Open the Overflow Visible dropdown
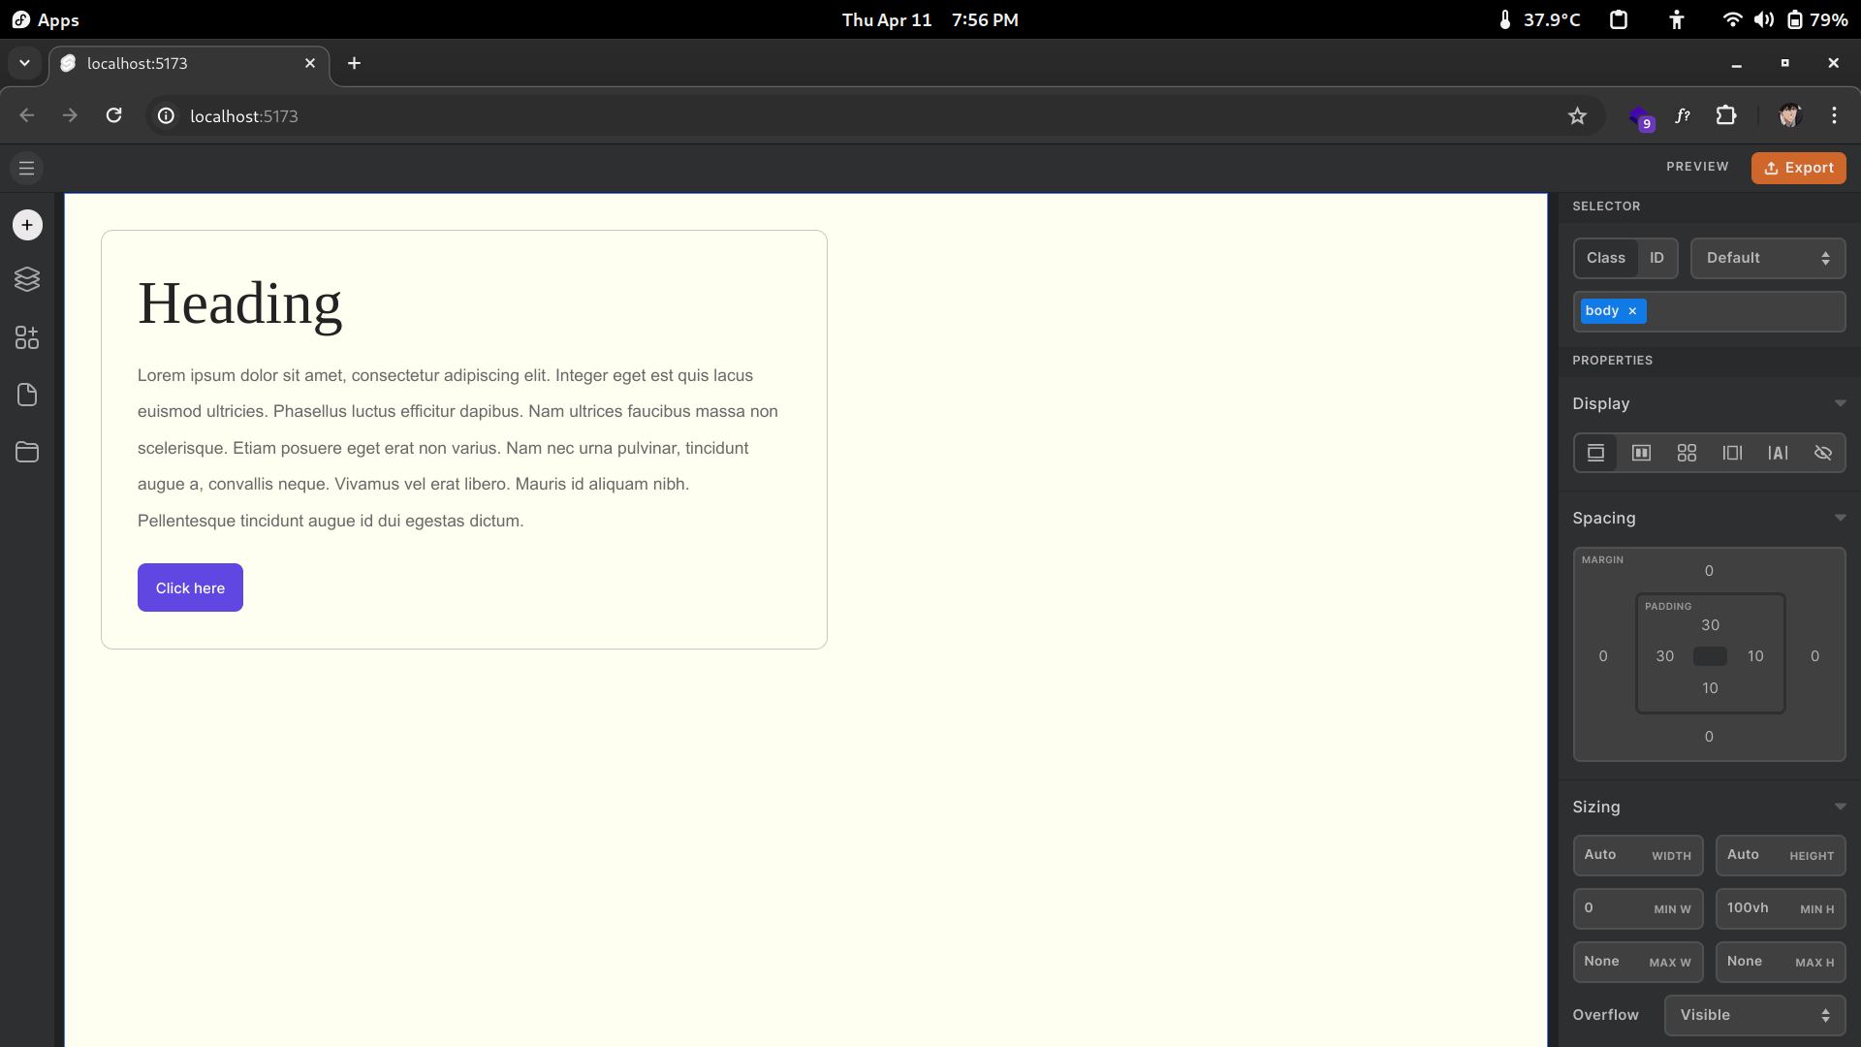The height and width of the screenshot is (1047, 1861). pyautogui.click(x=1754, y=1015)
